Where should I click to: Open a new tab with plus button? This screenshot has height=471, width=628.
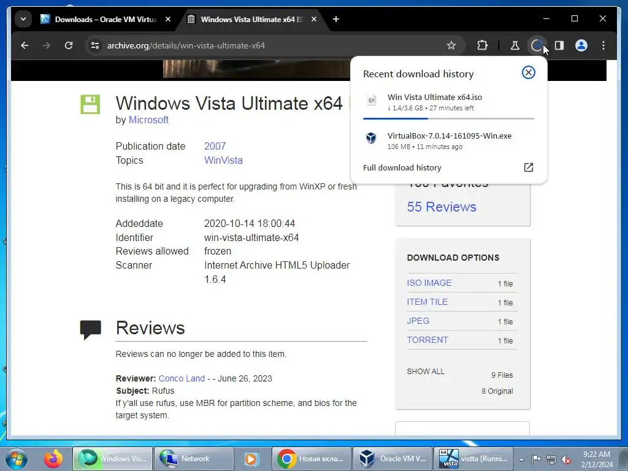point(336,19)
